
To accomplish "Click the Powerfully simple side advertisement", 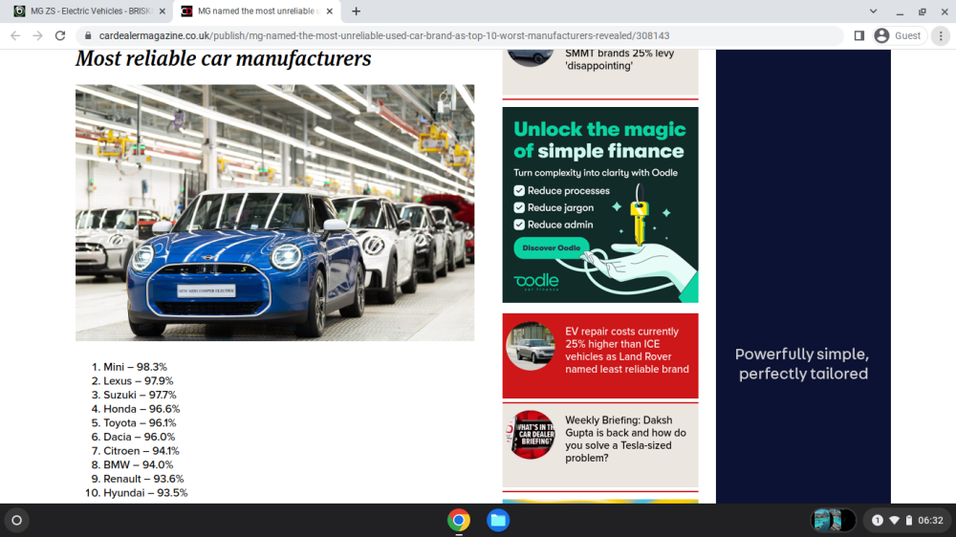I will [x=803, y=277].
